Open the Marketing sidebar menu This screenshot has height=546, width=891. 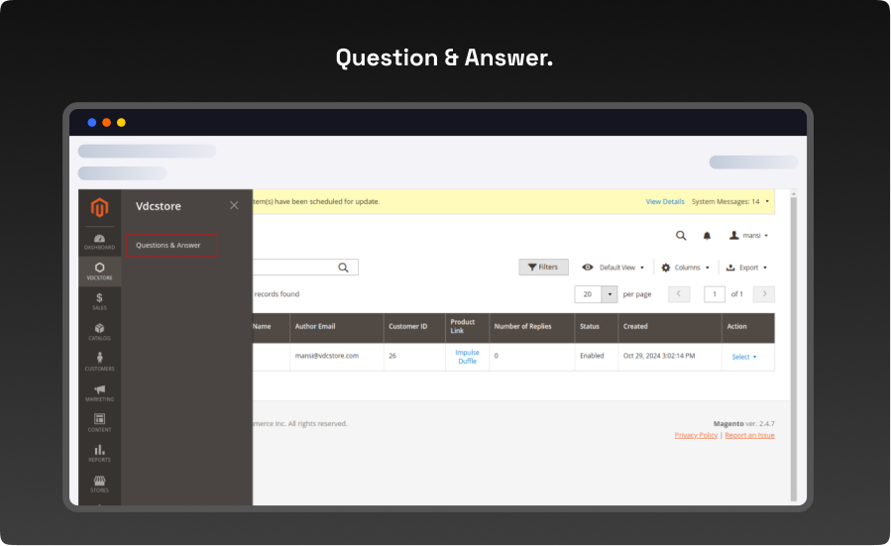pos(99,392)
